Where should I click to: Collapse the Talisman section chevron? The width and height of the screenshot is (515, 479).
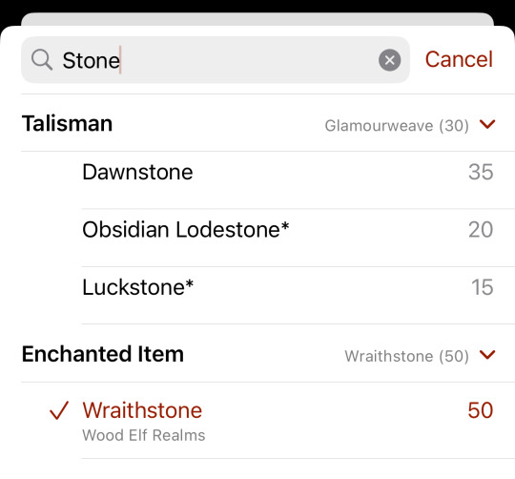487,124
